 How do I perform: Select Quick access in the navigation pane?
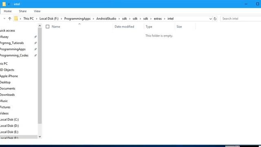point(7,31)
